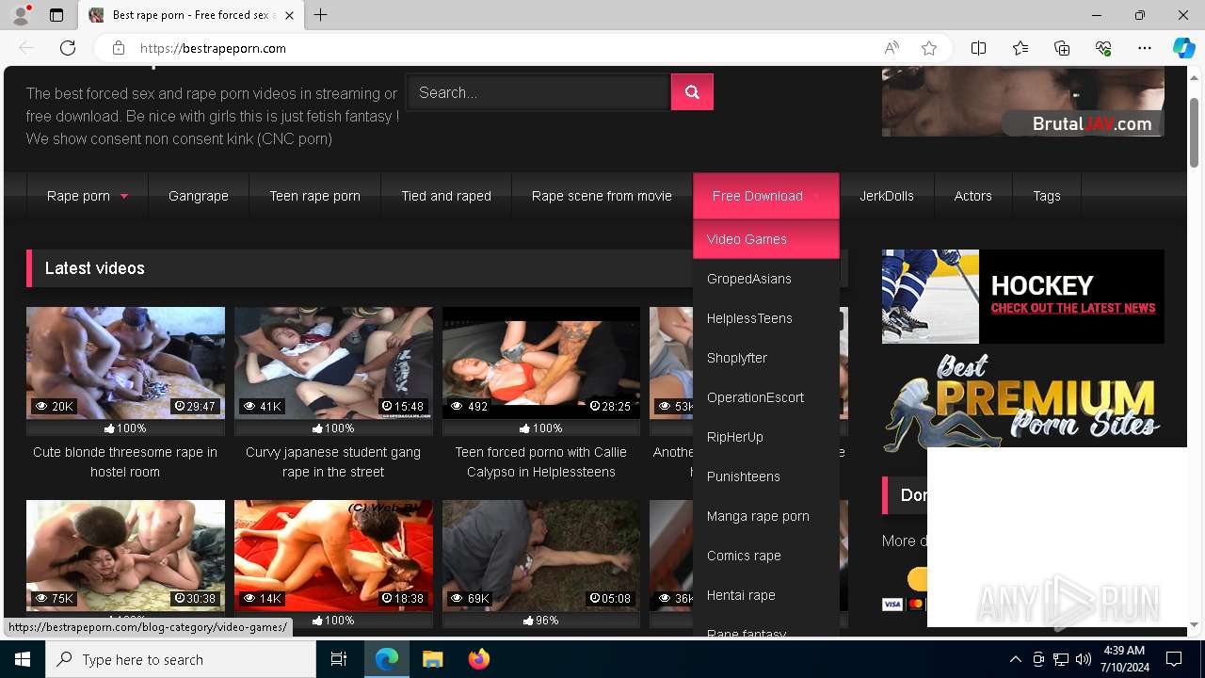Open the notification center icon
Viewport: 1205px width, 678px height.
1174,659
